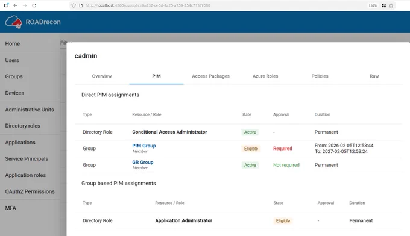This screenshot has height=236, width=410.
Task: Open MFA in the sidebar
Action: tap(11, 208)
